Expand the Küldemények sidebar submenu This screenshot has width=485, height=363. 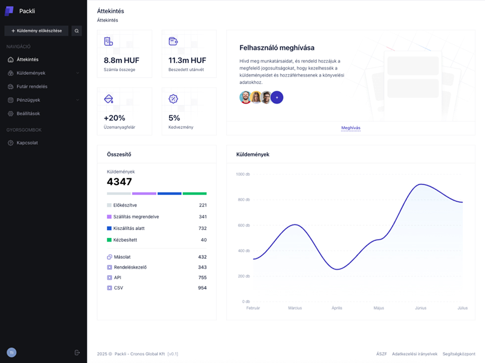coord(77,73)
